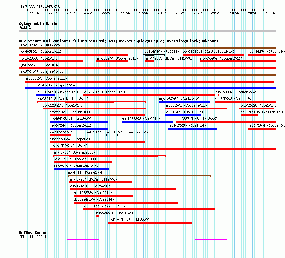Image resolution: width=285 pixels, height=258 pixels.
Task: Click the nsv442025 (McCarroll2008) label
Action: pyautogui.click(x=169, y=58)
